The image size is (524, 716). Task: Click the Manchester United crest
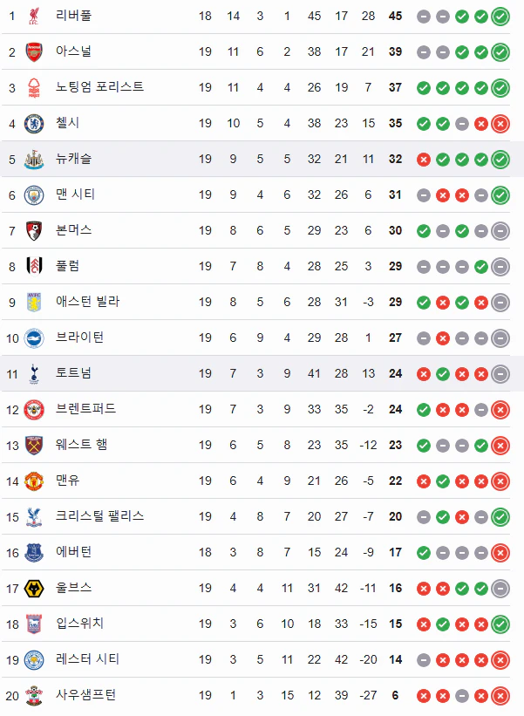tap(34, 481)
